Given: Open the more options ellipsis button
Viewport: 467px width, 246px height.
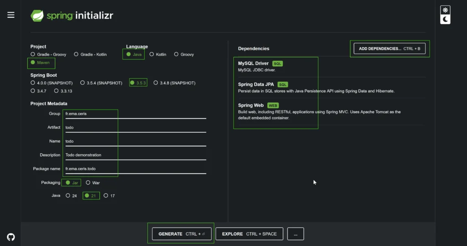Looking at the screenshot, I should [296, 234].
